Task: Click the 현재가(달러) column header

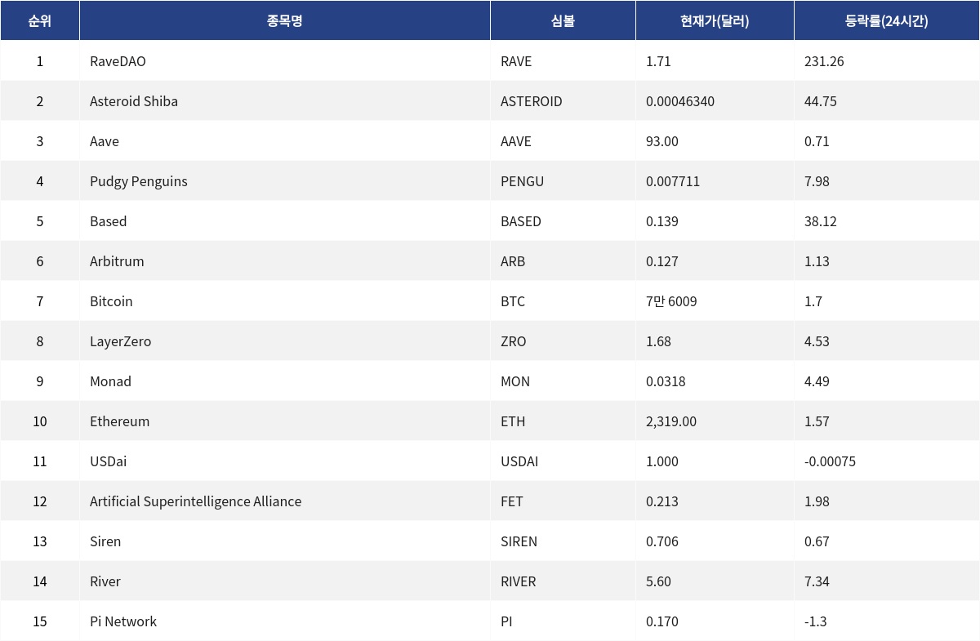Action: pyautogui.click(x=715, y=21)
